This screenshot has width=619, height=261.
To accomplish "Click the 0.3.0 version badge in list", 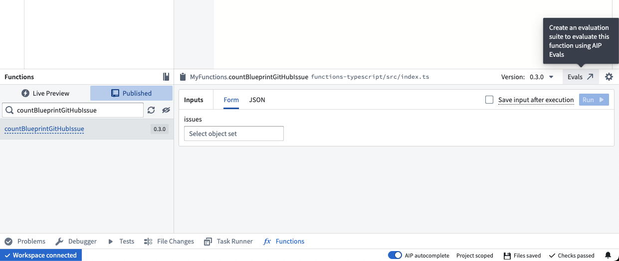I will click(160, 129).
